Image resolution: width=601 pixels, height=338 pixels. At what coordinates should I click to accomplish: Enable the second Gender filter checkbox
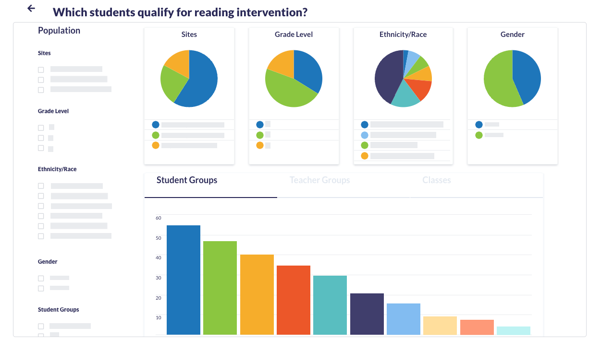tap(41, 288)
